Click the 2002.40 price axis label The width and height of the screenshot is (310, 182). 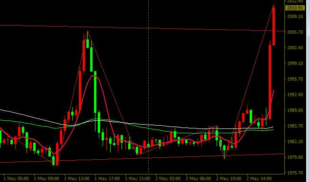295,47
